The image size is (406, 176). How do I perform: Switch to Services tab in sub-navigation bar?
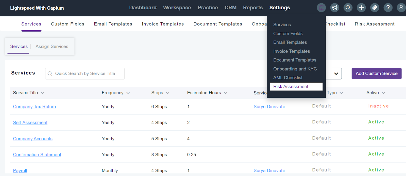pyautogui.click(x=31, y=24)
